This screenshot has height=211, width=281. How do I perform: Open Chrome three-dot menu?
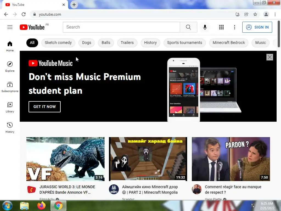pyautogui.click(x=275, y=14)
